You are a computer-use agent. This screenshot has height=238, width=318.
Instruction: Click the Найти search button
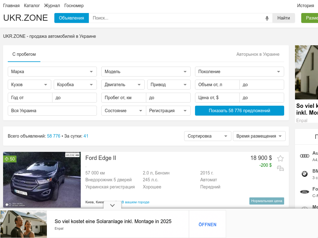[284, 18]
